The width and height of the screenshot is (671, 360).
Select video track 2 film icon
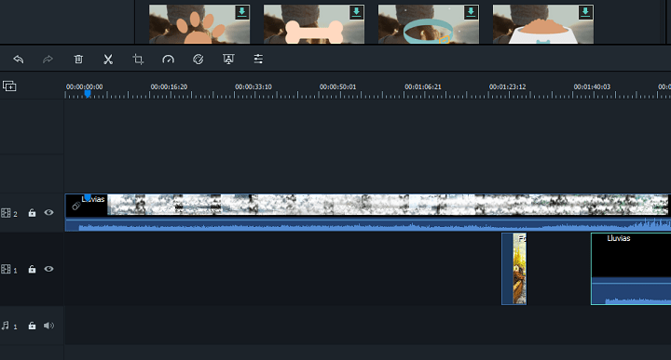coord(6,213)
